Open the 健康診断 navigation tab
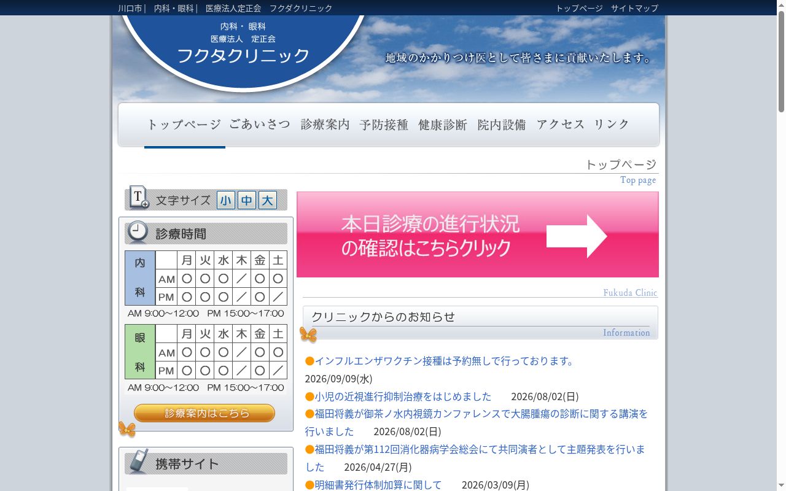Image resolution: width=786 pixels, height=491 pixels. click(x=443, y=125)
